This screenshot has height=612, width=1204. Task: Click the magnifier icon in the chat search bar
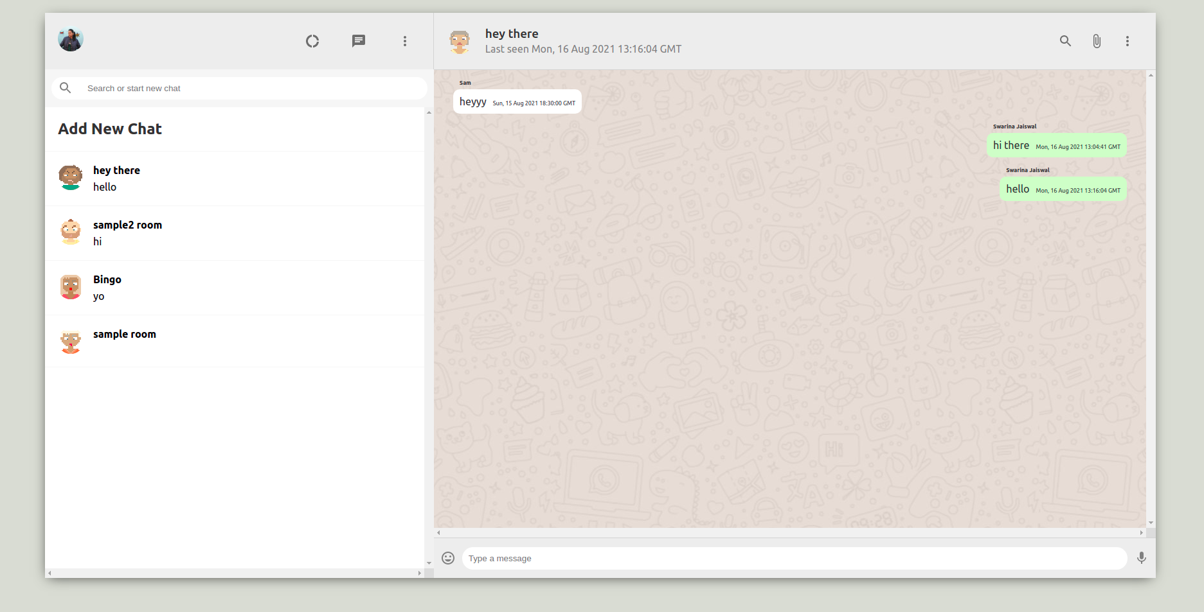[x=65, y=87]
